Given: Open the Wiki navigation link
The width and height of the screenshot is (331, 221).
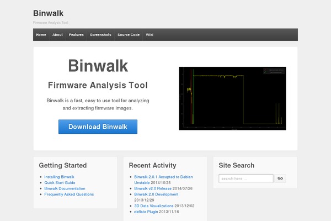Looking at the screenshot, I should click(x=150, y=35).
